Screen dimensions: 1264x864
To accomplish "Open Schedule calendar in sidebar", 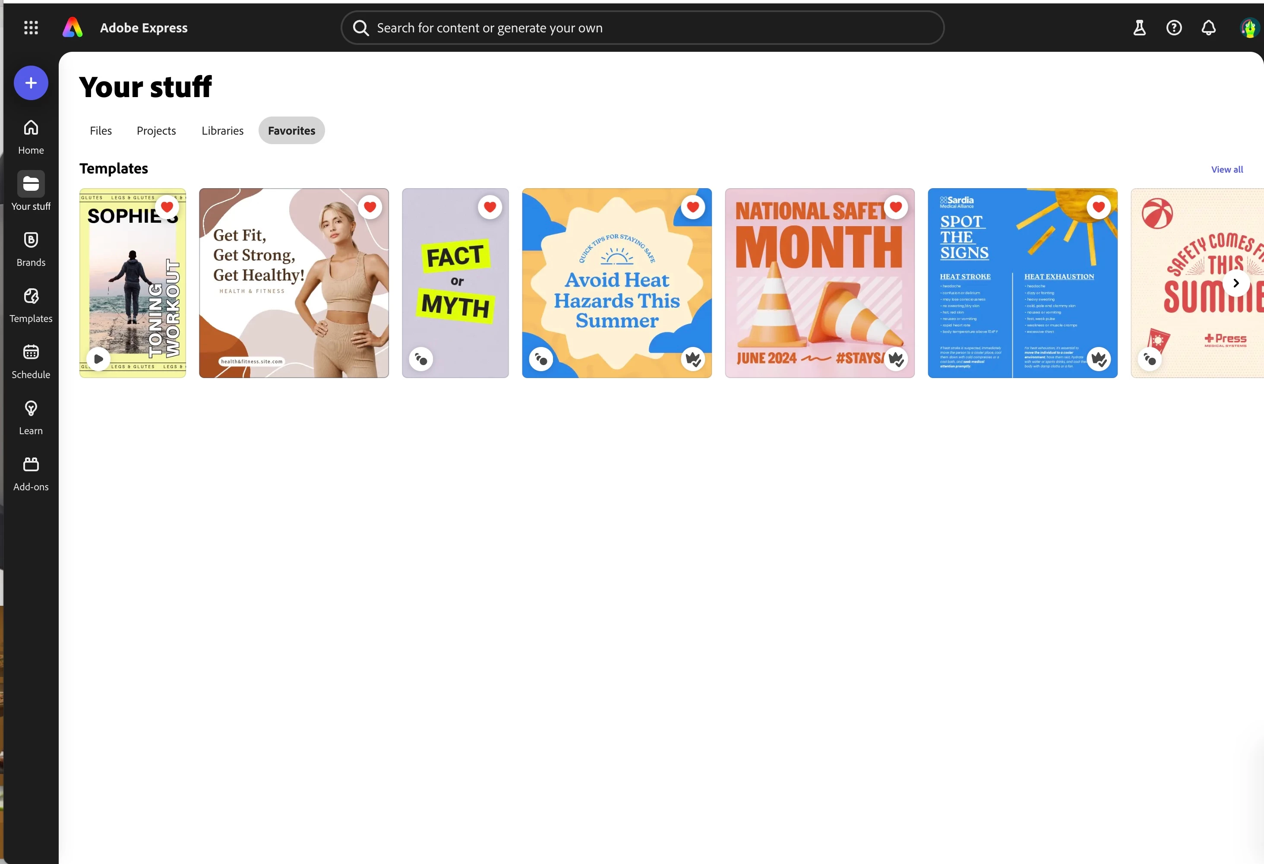I will tap(31, 362).
